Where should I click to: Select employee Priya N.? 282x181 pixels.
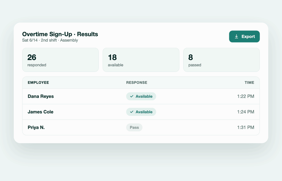click(x=36, y=127)
